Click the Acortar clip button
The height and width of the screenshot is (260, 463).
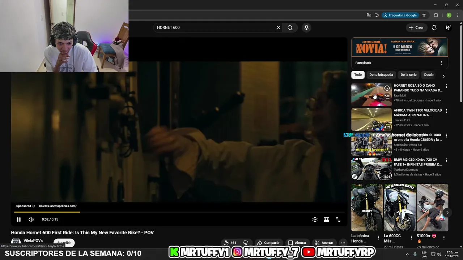324,243
